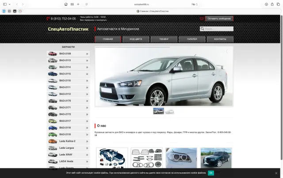283x178 pixels.
Task: Click the main Mitsubishi Lancer slide image
Action: [x=164, y=77]
